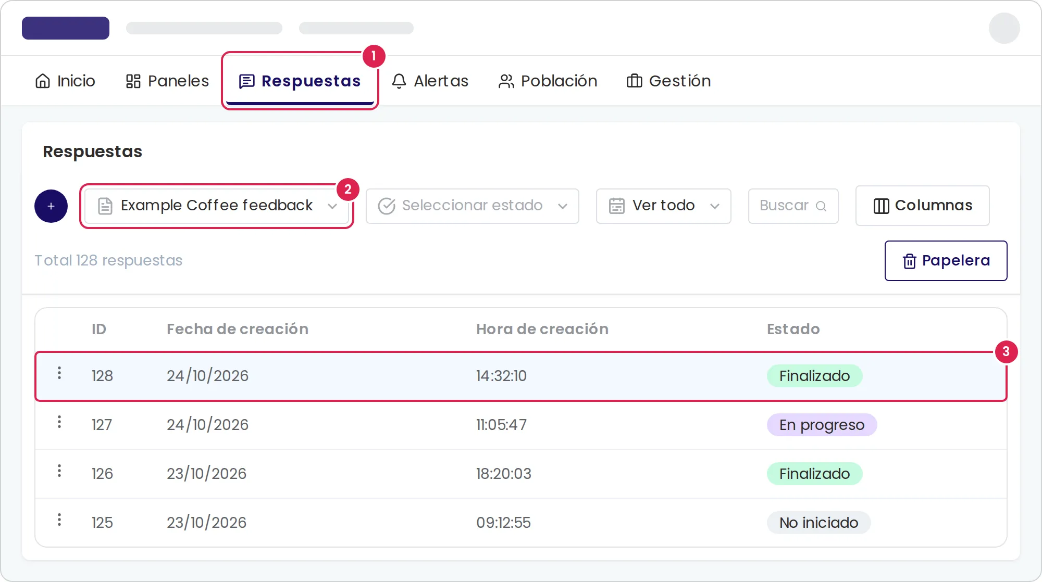Screen dimensions: 1042x582
Task: Expand the Example Coffee feedback dropdown
Action: [x=217, y=206]
